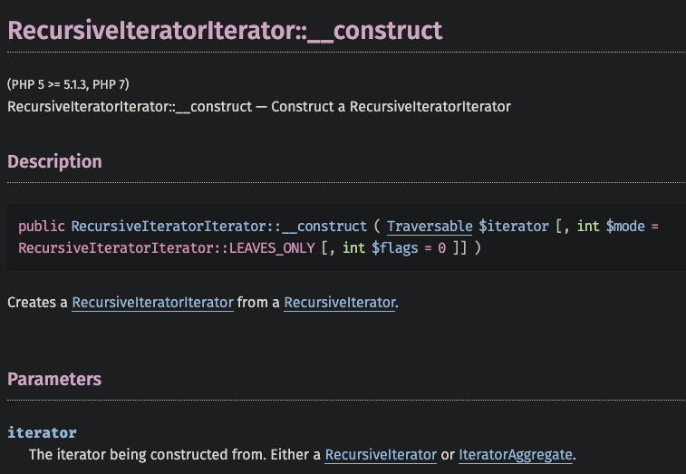The height and width of the screenshot is (474, 686).
Task: Click the PHP version info text
Action: (x=68, y=84)
